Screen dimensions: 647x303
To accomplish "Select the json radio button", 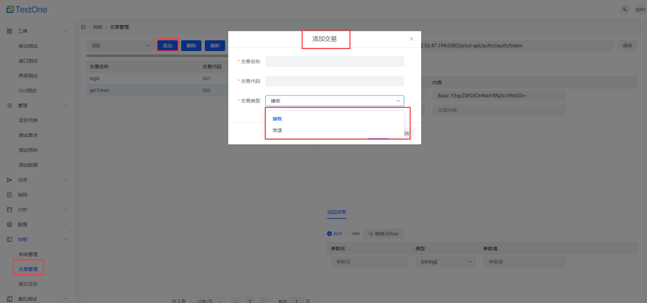I will [x=330, y=234].
